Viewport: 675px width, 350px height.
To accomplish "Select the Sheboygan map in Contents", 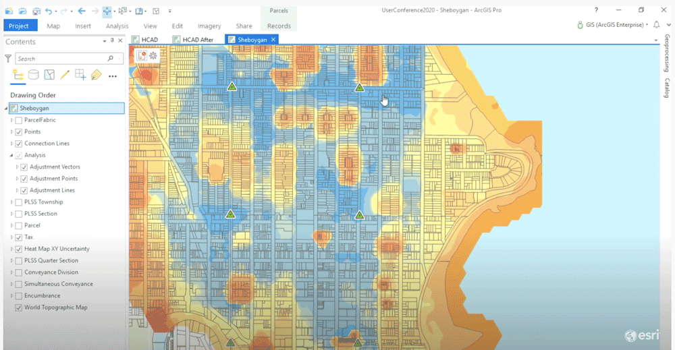I will (x=67, y=109).
